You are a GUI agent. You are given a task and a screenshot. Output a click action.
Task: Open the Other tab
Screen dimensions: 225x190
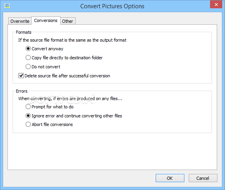[68, 21]
